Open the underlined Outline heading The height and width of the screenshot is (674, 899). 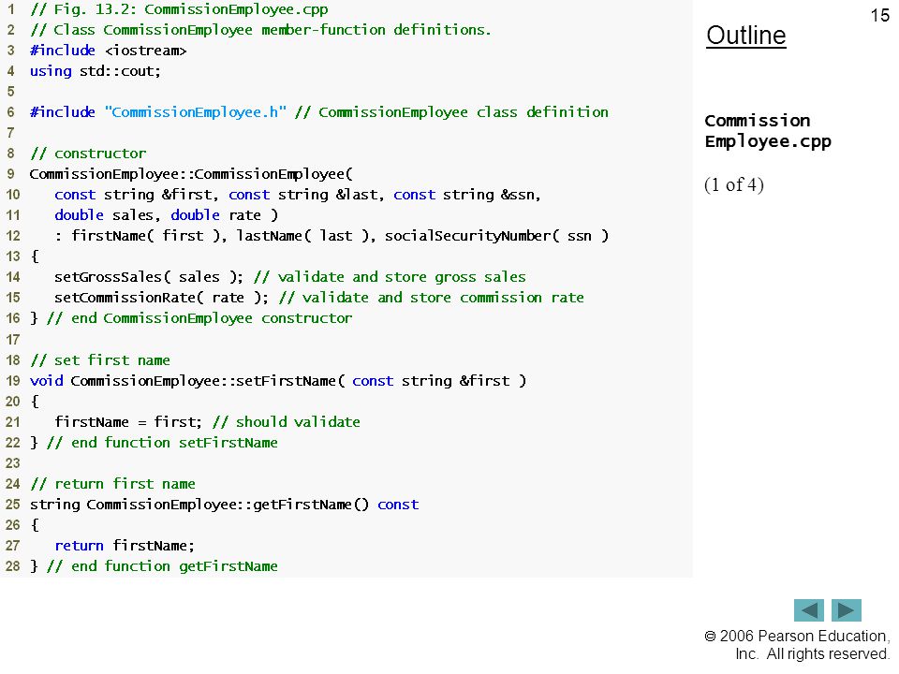coord(746,36)
